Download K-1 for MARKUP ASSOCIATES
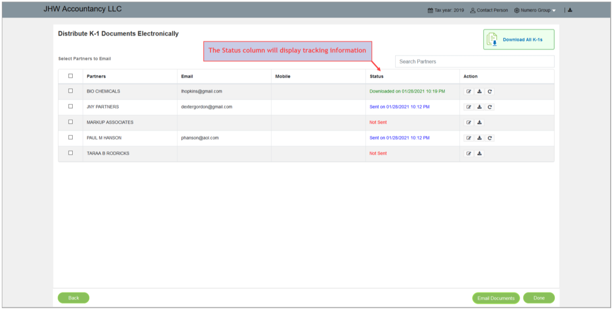The image size is (613, 311). 479,123
